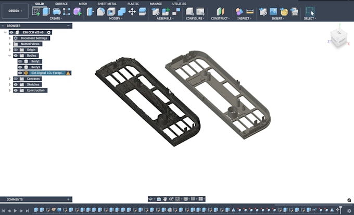Expand the Document Settings tree node
Screen dimensions: 354x215
[x=10, y=38]
